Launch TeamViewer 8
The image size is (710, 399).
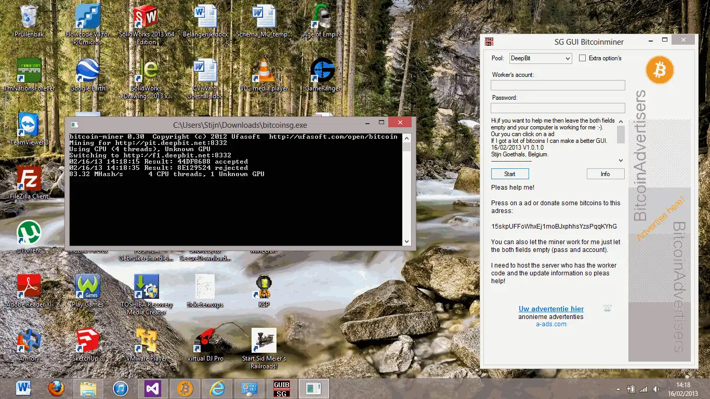[29, 129]
